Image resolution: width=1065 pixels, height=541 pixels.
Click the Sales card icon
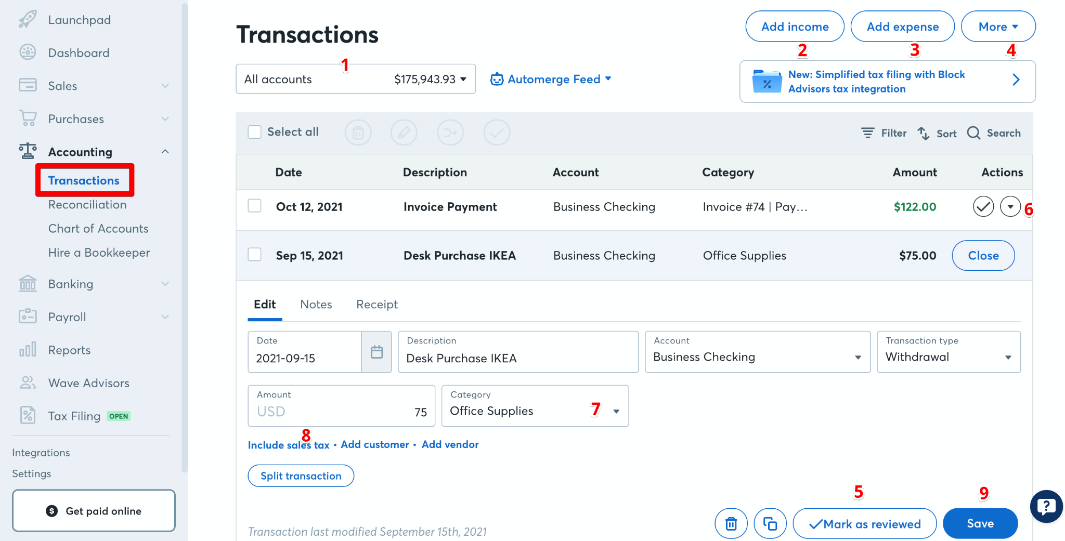28,85
